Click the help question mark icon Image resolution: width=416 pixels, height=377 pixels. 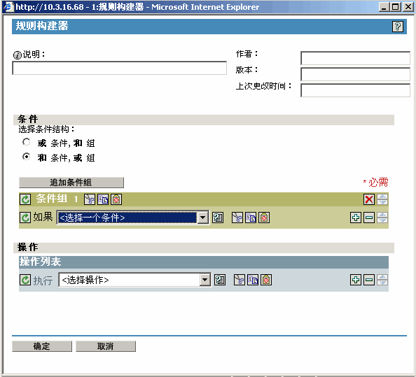coord(397,27)
